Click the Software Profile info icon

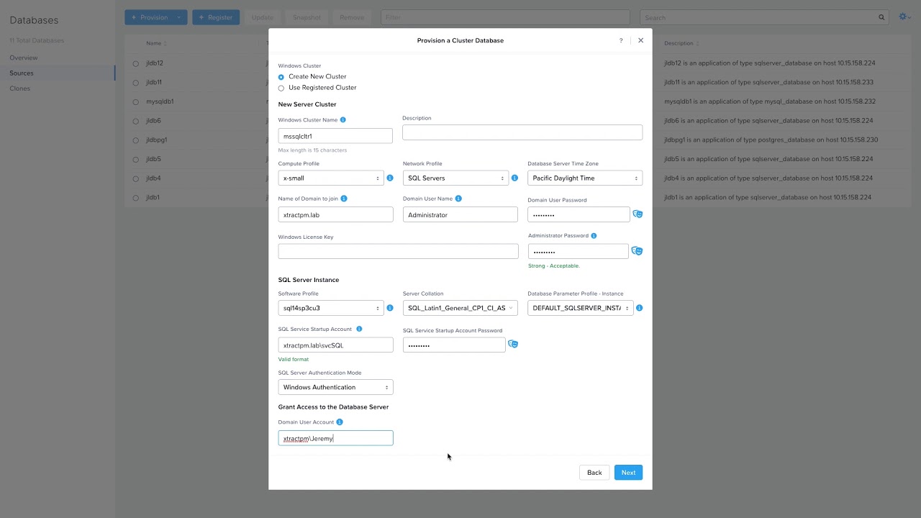tap(390, 308)
